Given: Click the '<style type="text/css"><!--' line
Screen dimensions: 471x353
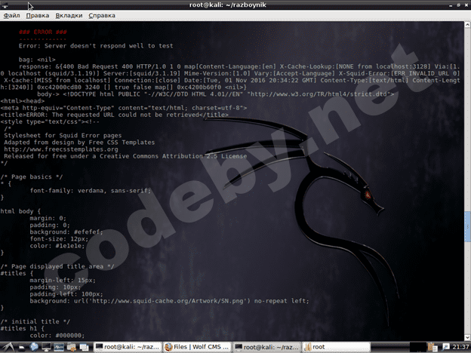Looking at the screenshot, I should (50, 122).
